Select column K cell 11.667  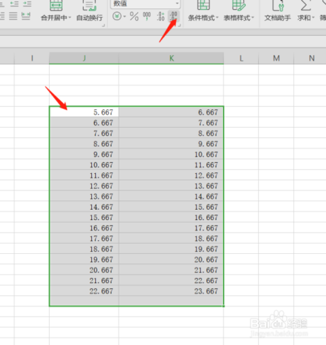pos(171,165)
